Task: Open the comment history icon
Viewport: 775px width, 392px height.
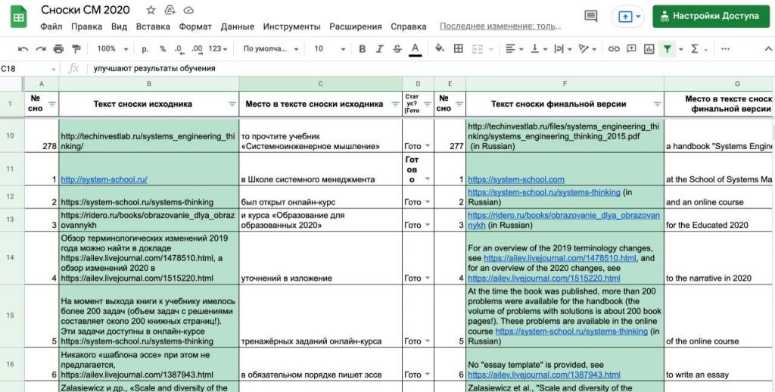Action: coord(590,17)
